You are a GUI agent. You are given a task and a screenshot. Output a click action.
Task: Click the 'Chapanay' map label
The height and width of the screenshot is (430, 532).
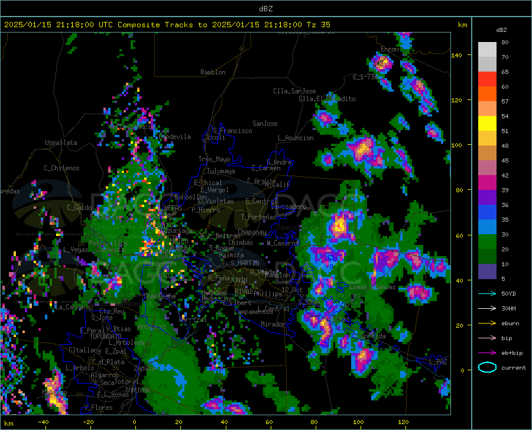(x=252, y=232)
